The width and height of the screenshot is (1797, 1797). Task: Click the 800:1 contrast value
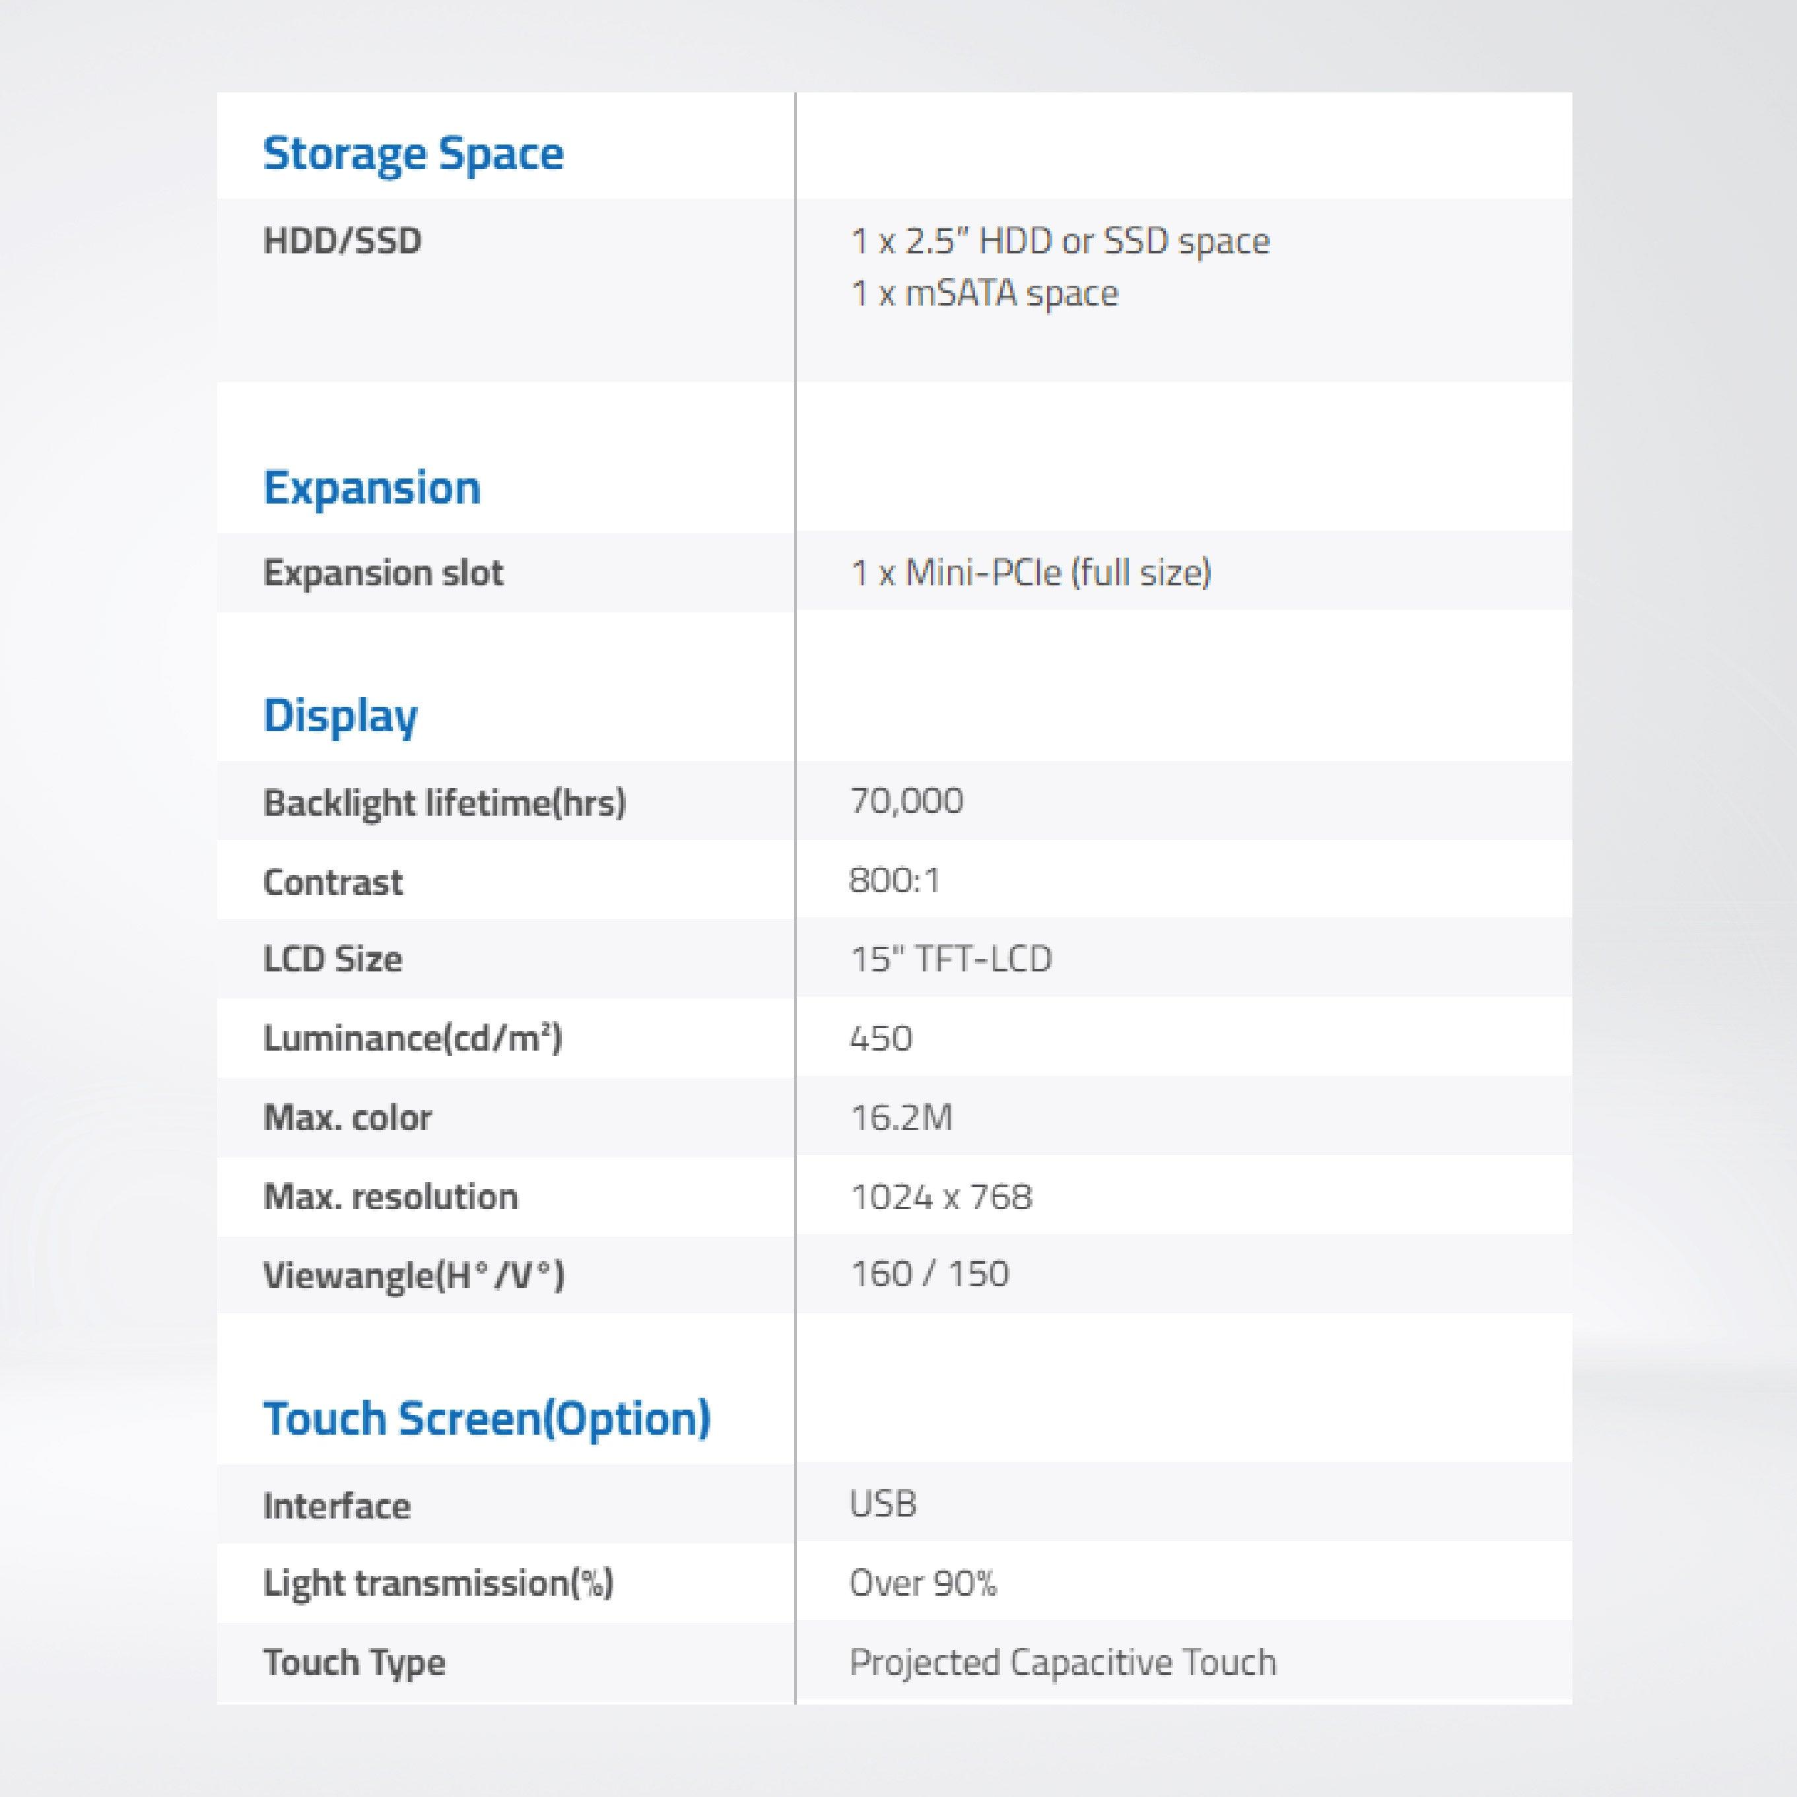[x=895, y=880]
